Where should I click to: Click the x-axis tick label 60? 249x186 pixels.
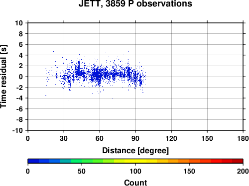point(100,138)
